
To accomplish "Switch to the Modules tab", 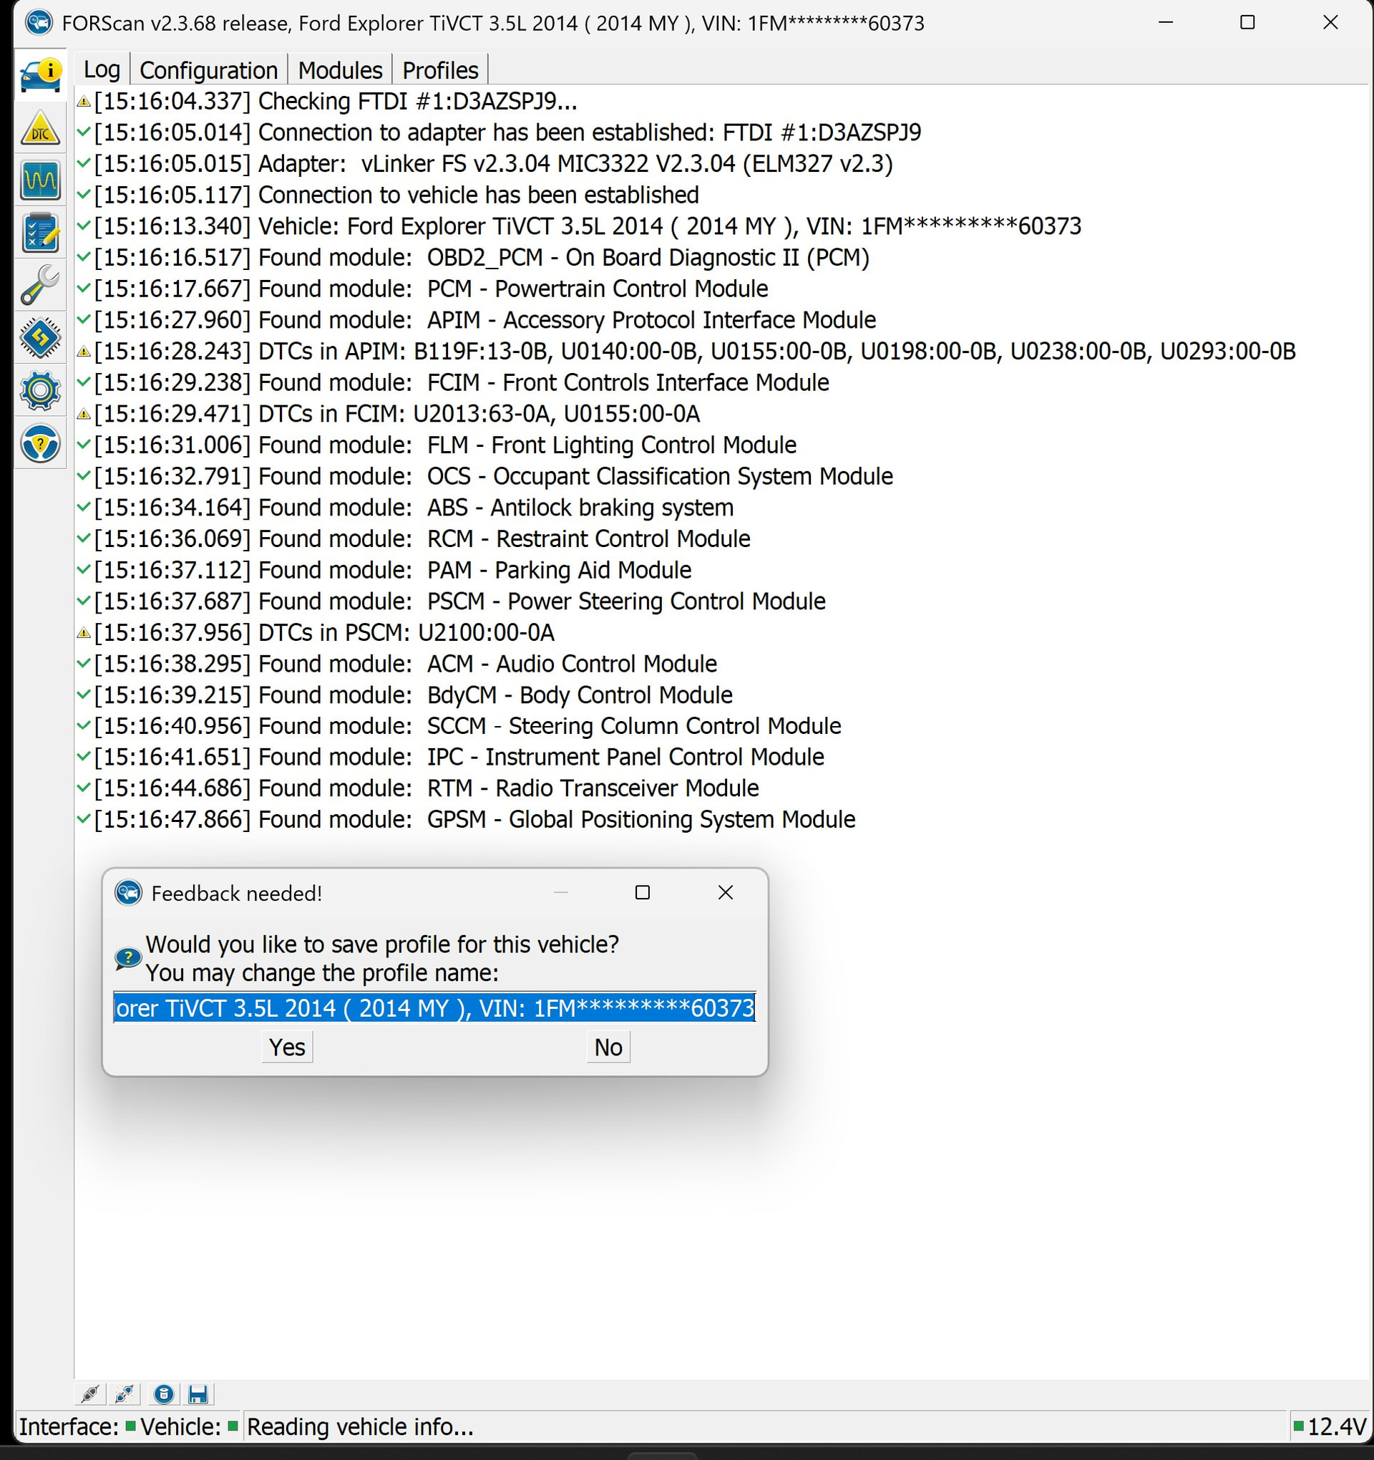I will pos(340,69).
